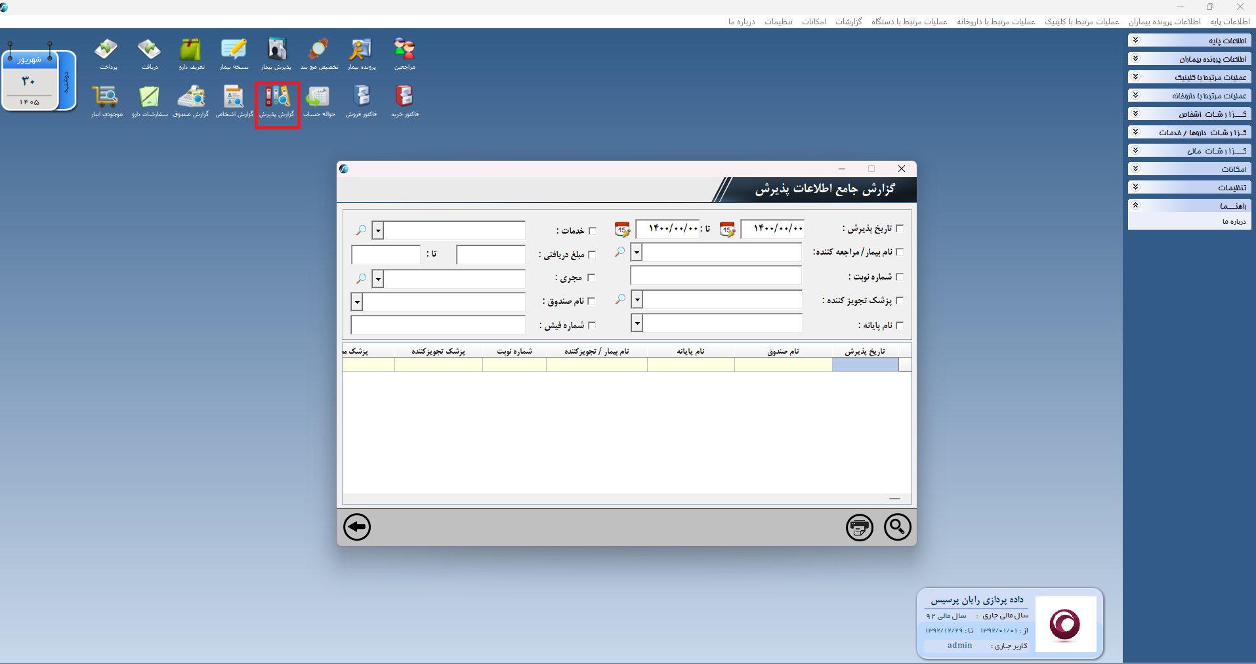The width and height of the screenshot is (1256, 664).
Task: Open the پرونده بیمار patient file icon
Action: tap(362, 54)
